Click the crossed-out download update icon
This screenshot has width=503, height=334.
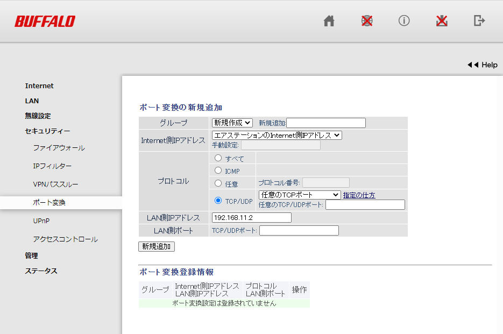[442, 21]
